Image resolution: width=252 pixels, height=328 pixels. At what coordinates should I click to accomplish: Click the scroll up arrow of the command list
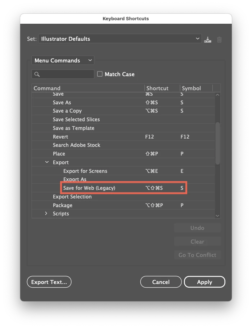(217, 95)
